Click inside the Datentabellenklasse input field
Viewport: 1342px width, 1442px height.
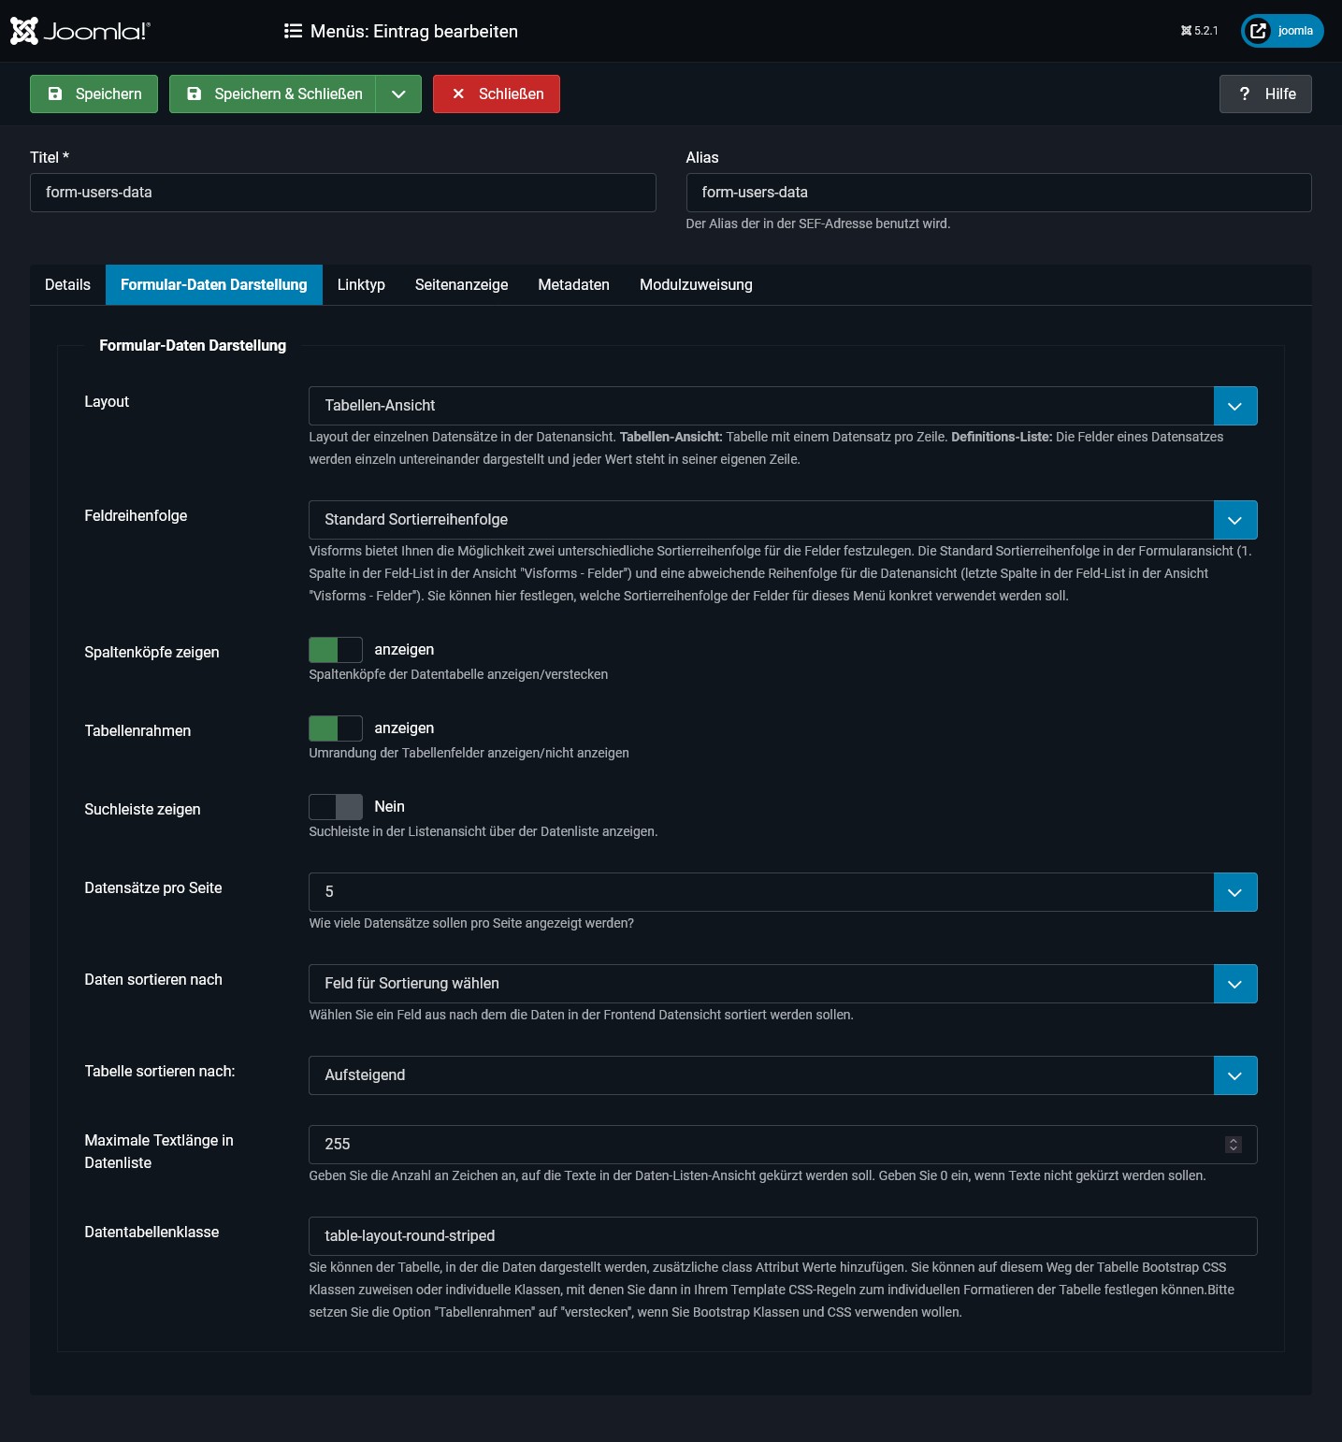655,1235
